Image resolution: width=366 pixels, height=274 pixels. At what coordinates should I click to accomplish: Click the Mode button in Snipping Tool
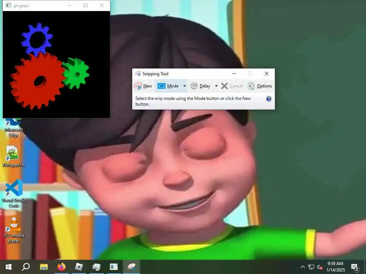(x=168, y=86)
